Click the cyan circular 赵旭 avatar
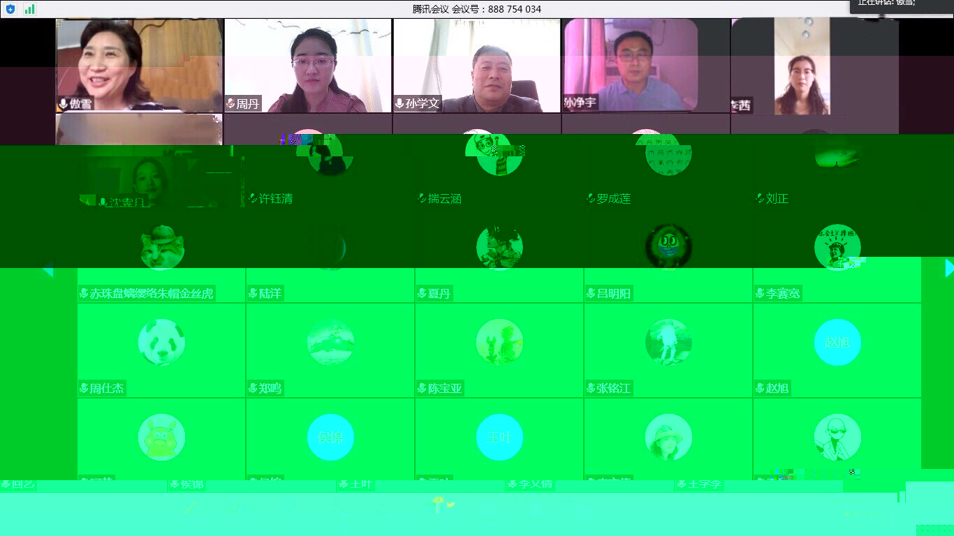This screenshot has height=536, width=954. 837,342
